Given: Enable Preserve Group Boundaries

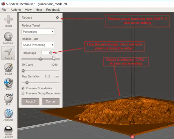Looking at the screenshot, I should click(x=23, y=93).
